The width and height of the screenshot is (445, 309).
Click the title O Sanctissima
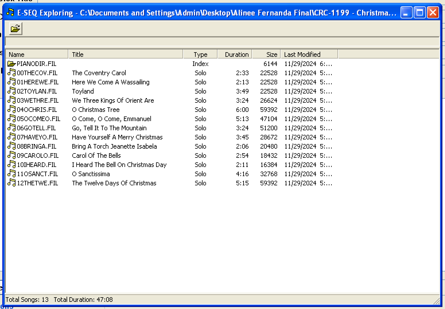[91, 174]
